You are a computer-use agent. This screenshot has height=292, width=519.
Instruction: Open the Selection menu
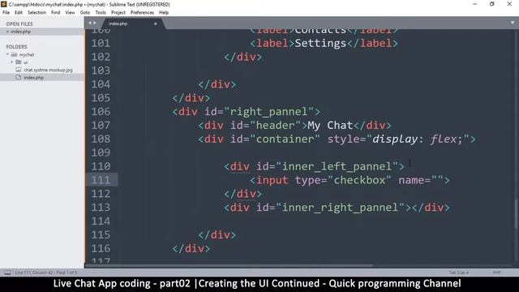(x=36, y=13)
